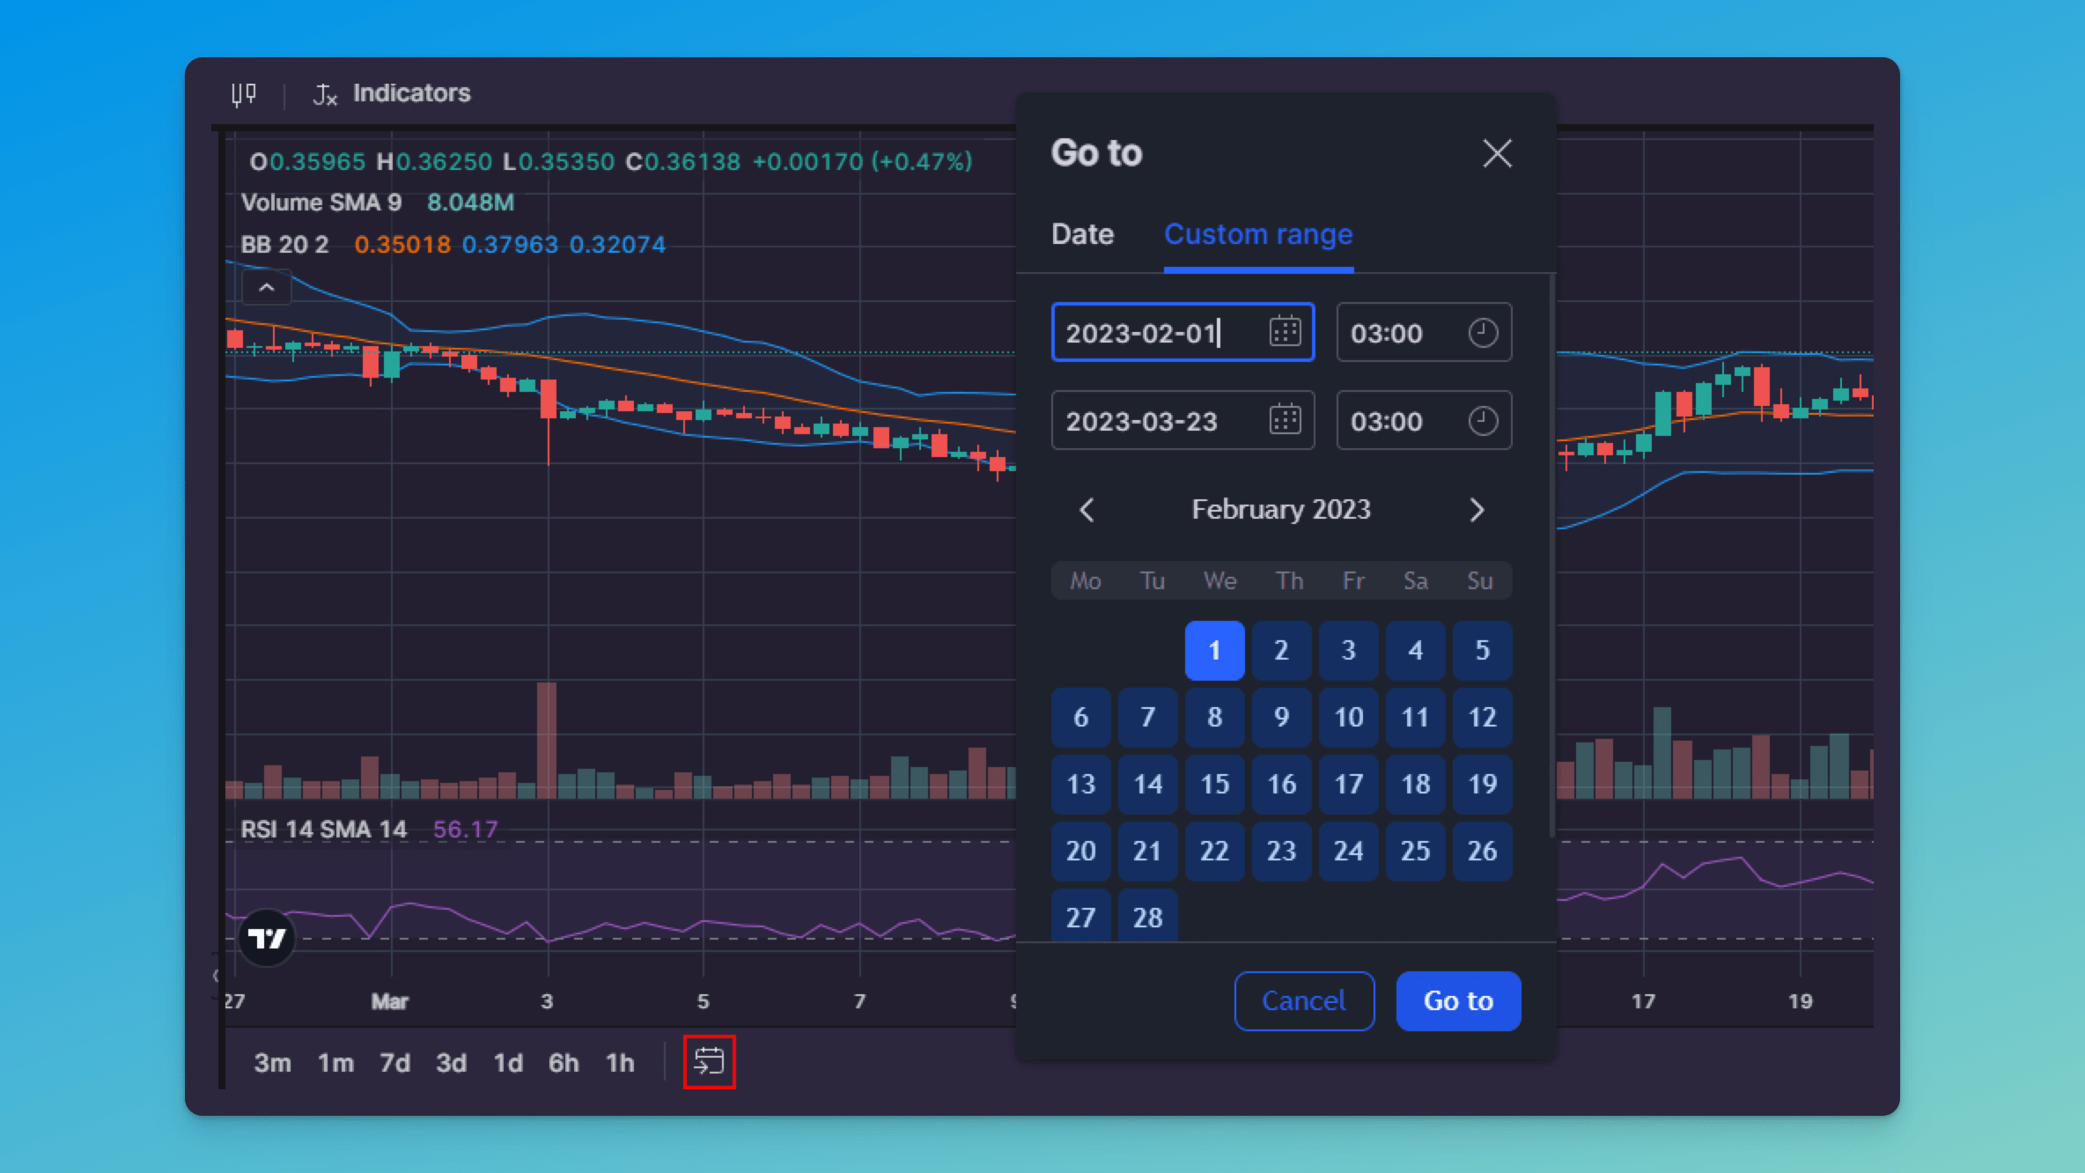Click the clock icon for start time
Image resolution: width=2085 pixels, height=1173 pixels.
1484,332
